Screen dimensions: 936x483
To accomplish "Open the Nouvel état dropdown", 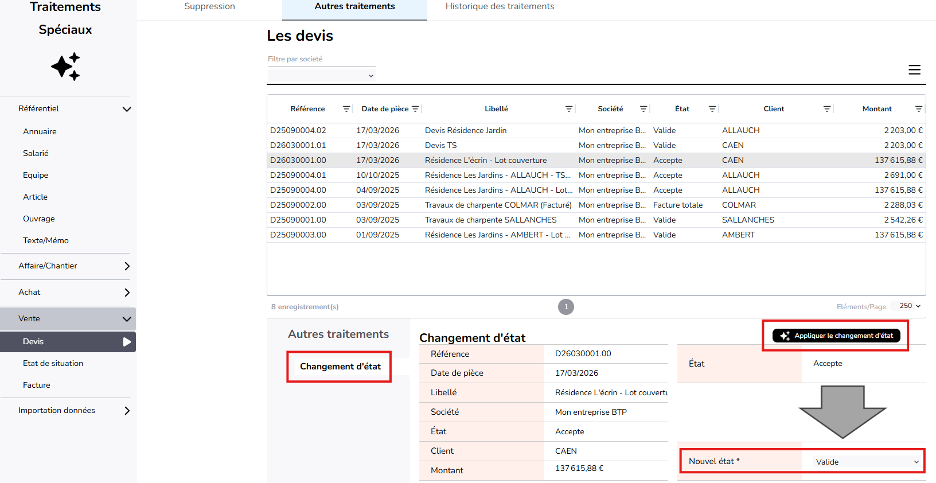I will 866,462.
